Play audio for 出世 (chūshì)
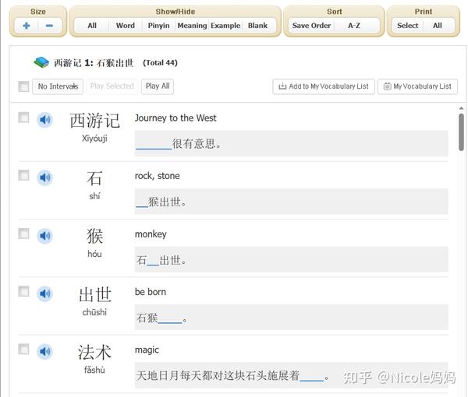The image size is (468, 397). pos(44,293)
